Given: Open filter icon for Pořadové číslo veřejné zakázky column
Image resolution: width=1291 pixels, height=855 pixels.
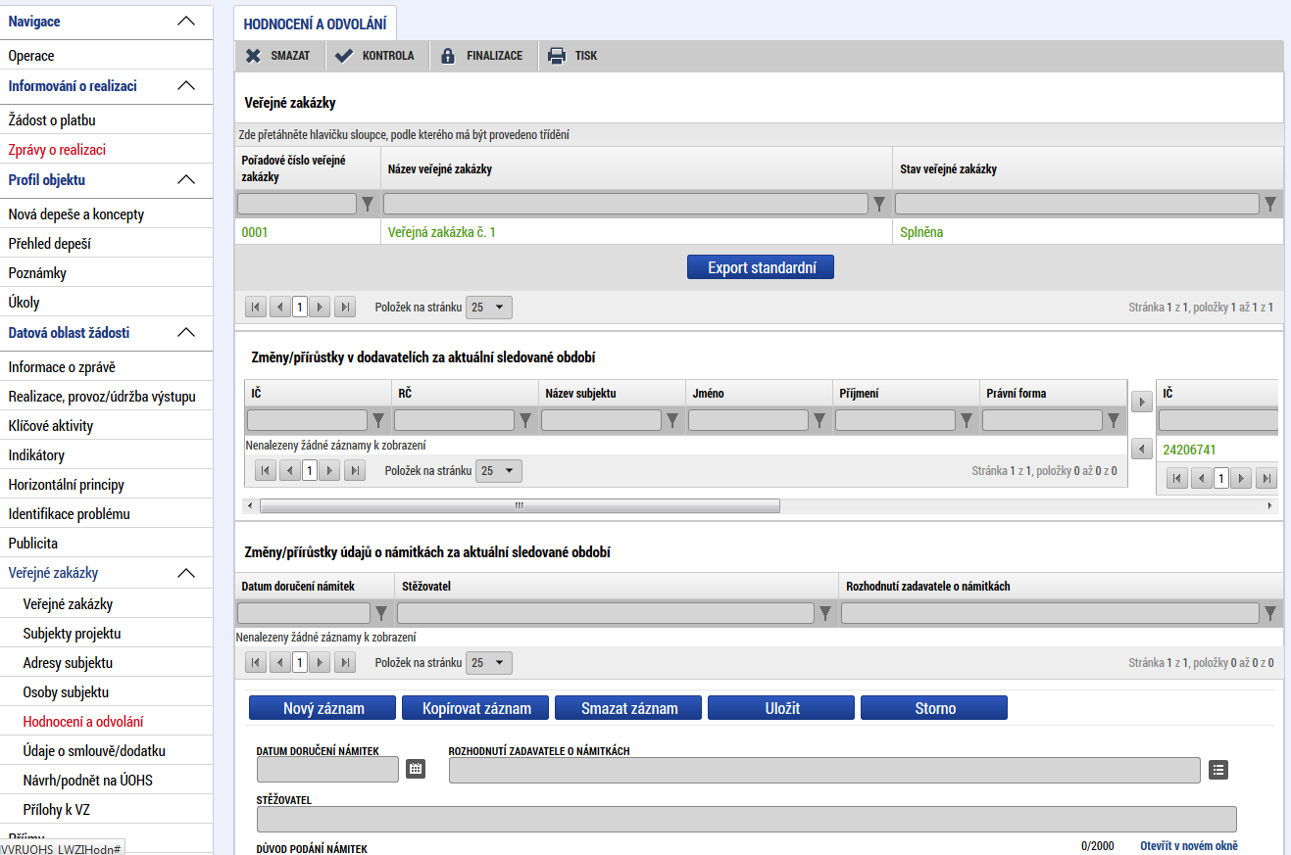Looking at the screenshot, I should [x=368, y=204].
